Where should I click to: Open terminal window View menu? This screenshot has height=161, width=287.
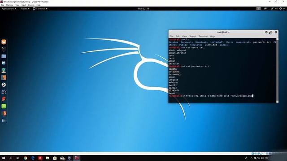click(x=184, y=36)
